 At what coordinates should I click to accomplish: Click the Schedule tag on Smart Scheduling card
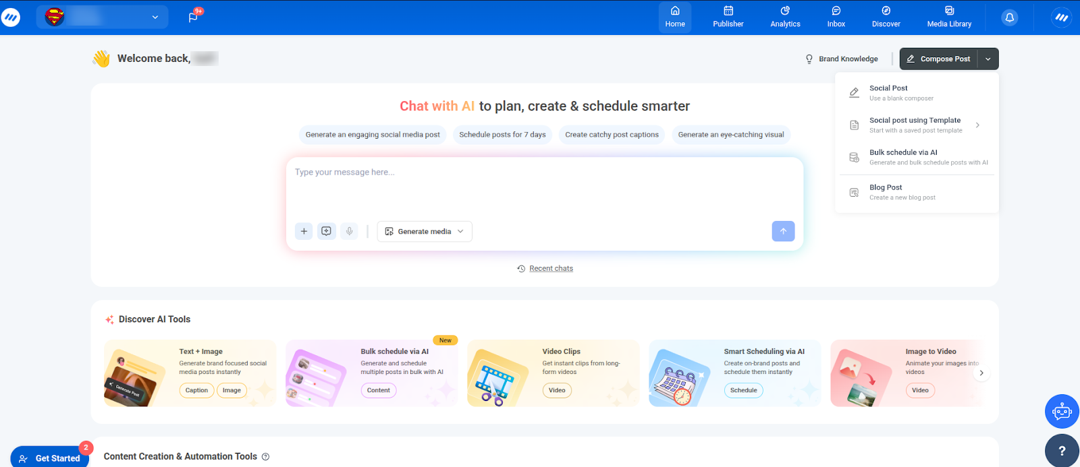(744, 390)
